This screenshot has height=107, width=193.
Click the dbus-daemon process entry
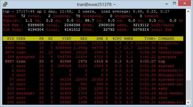171,93
